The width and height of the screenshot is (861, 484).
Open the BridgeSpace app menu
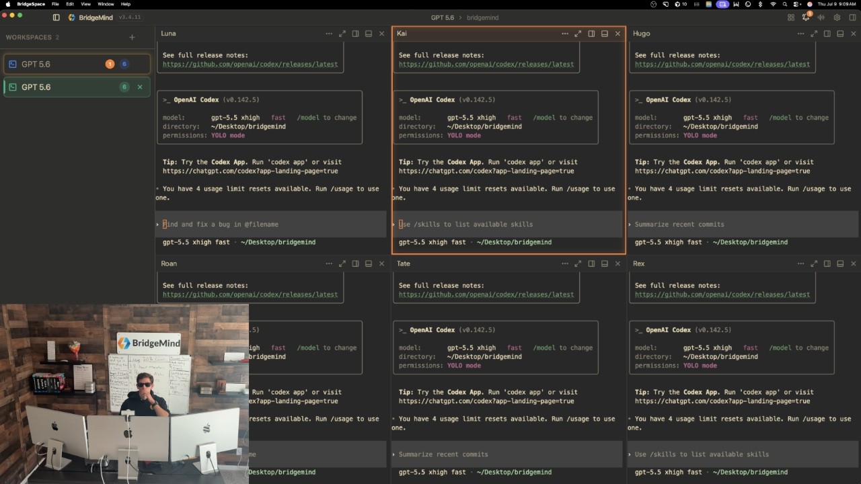pos(31,4)
